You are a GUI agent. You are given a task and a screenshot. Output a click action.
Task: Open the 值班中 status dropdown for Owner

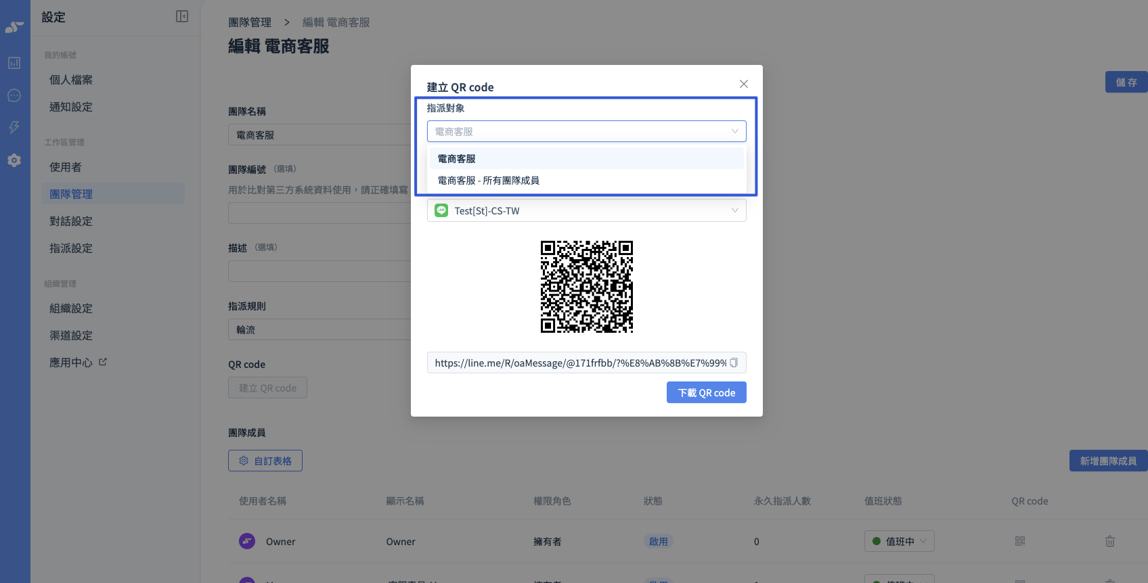point(900,541)
